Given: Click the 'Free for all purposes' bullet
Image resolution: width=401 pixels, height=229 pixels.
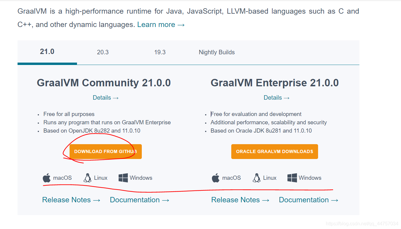Looking at the screenshot, I should pyautogui.click(x=69, y=114).
